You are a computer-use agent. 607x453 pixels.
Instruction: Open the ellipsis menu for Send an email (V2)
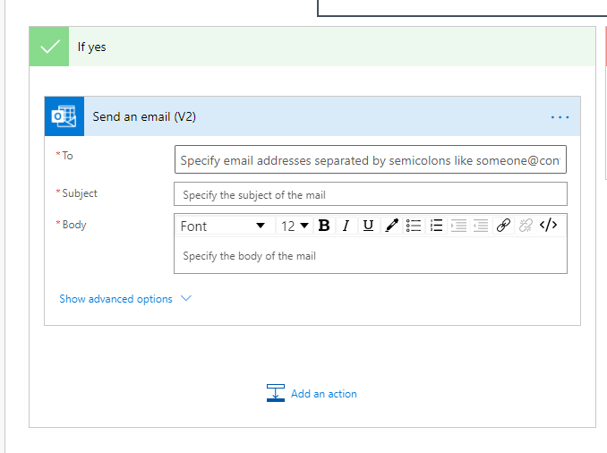point(560,117)
